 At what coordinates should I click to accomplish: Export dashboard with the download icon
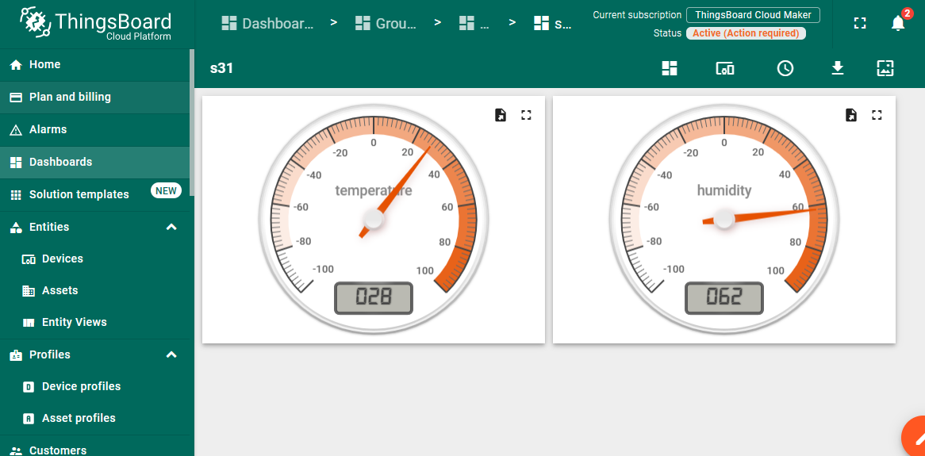click(838, 68)
